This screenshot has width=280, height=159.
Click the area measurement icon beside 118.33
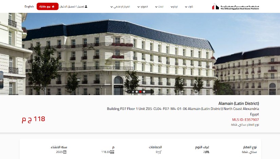pyautogui.click(x=112, y=152)
